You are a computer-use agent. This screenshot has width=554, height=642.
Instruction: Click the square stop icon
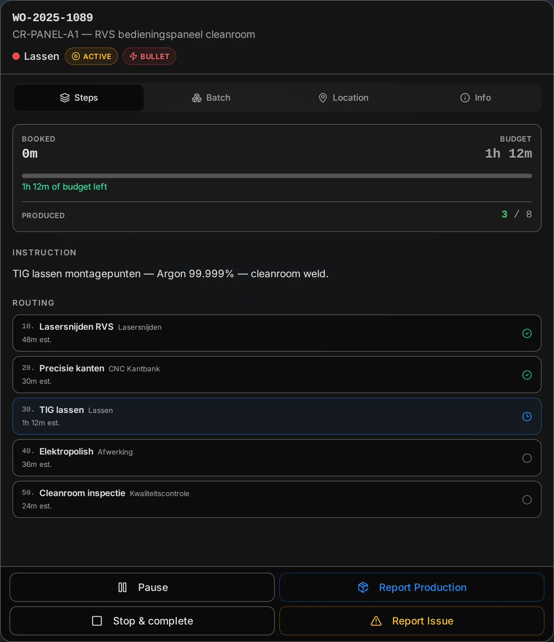pos(97,621)
